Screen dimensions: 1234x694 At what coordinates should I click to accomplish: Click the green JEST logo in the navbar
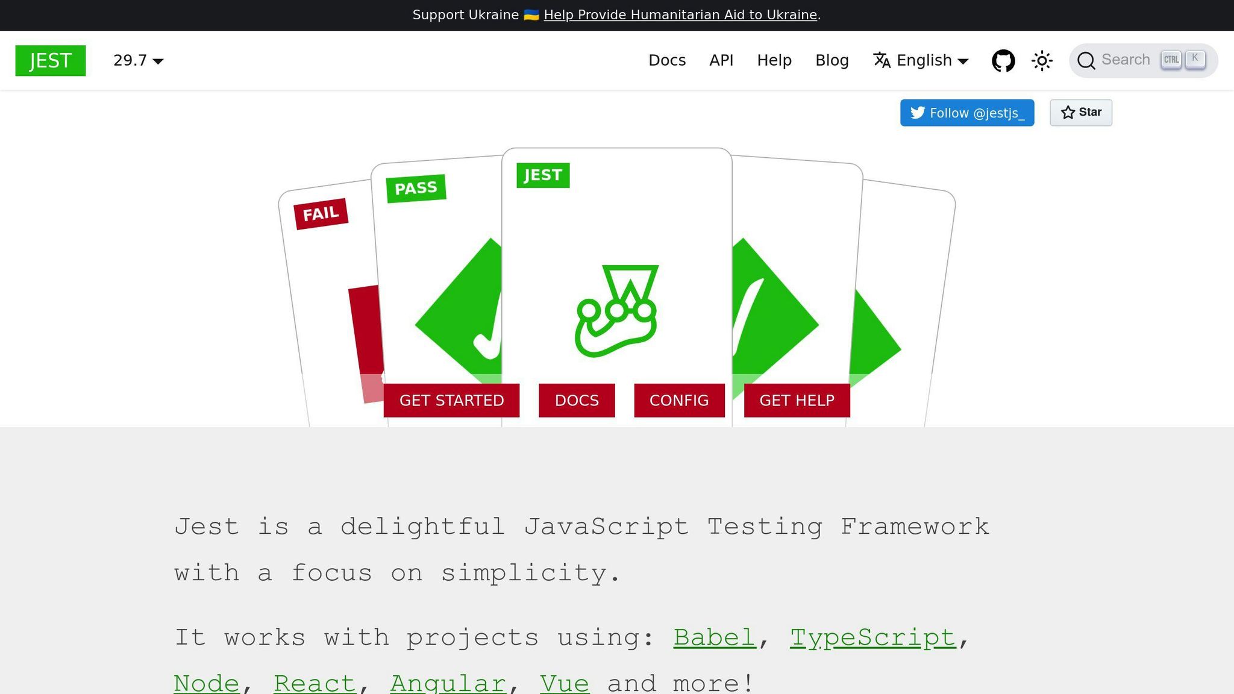click(51, 61)
